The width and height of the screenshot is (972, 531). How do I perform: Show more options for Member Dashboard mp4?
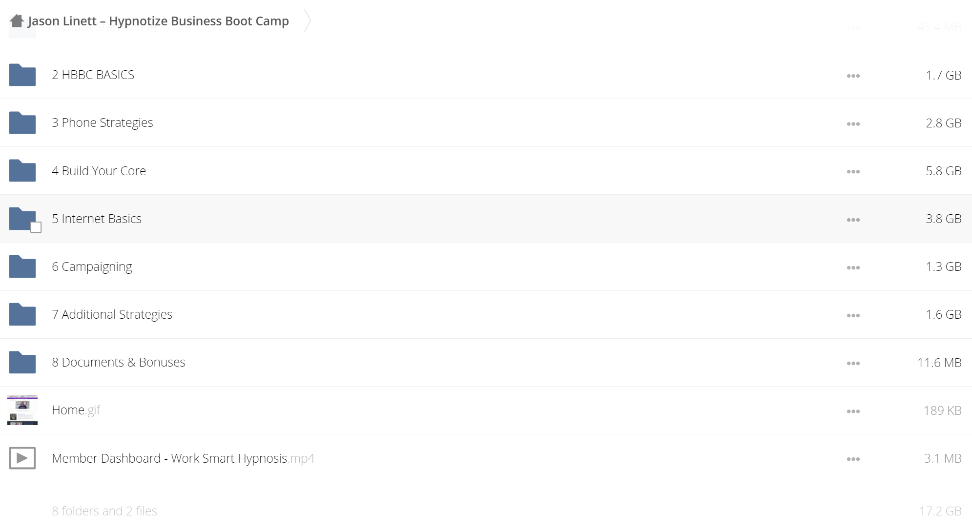pos(853,459)
